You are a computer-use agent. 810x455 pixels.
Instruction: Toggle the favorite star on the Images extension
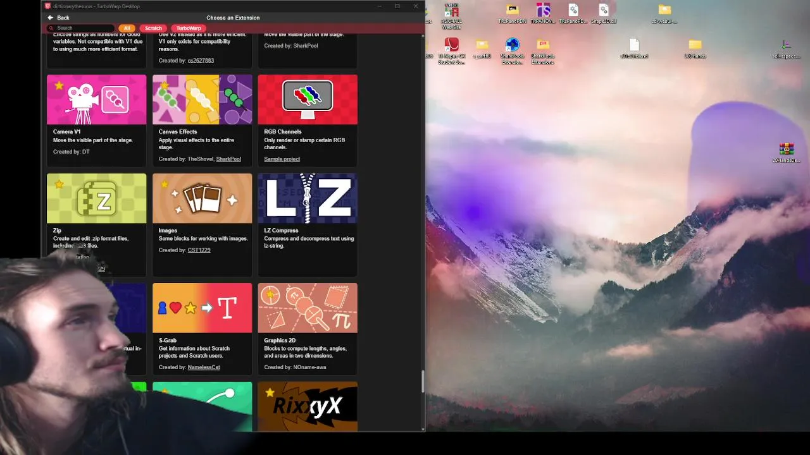coord(165,185)
